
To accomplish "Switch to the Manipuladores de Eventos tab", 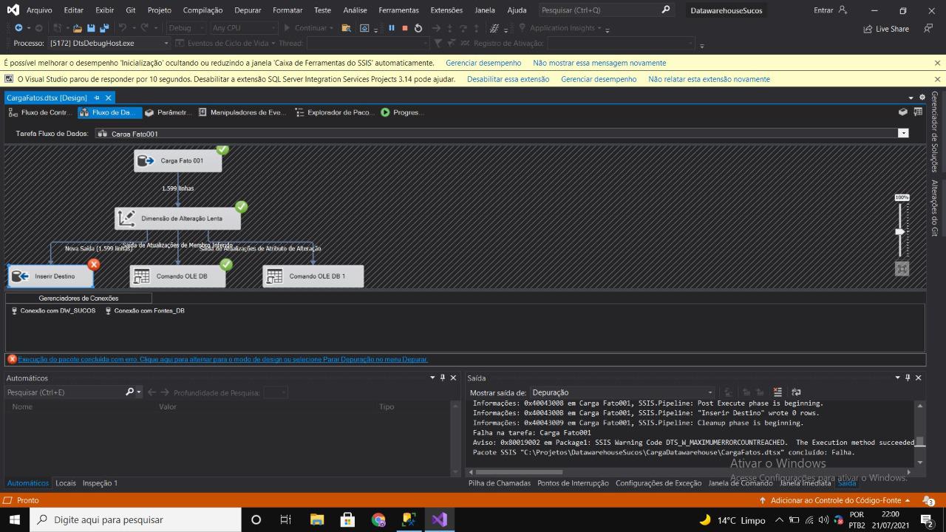I will click(x=242, y=112).
